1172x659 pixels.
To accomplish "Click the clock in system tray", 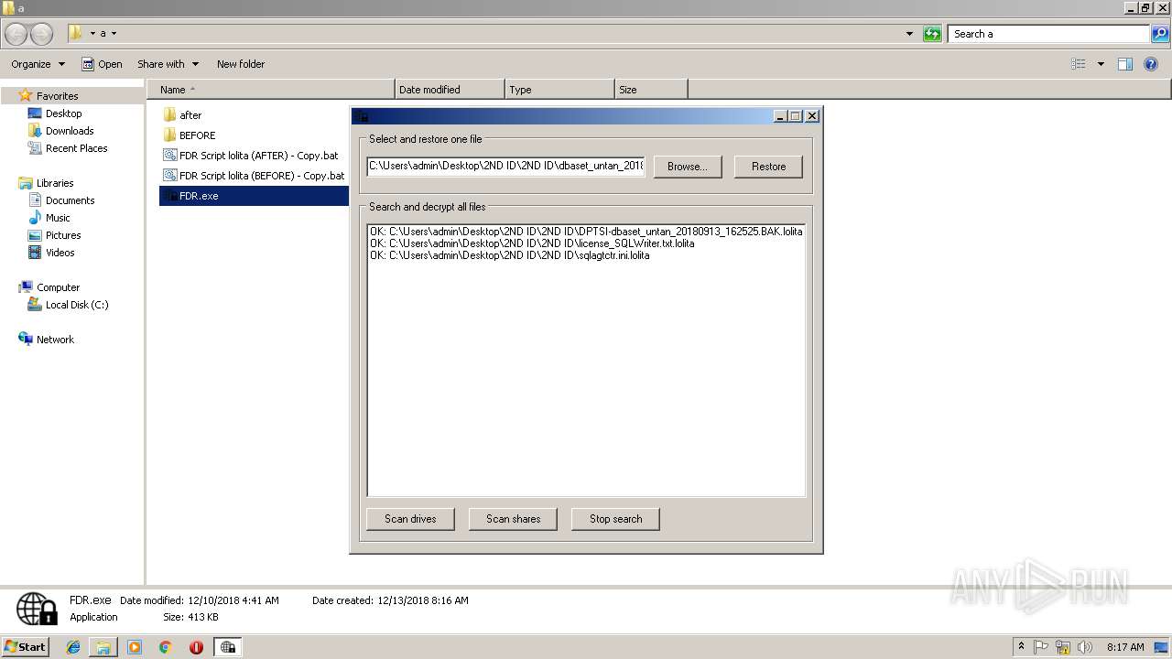I will pos(1125,647).
